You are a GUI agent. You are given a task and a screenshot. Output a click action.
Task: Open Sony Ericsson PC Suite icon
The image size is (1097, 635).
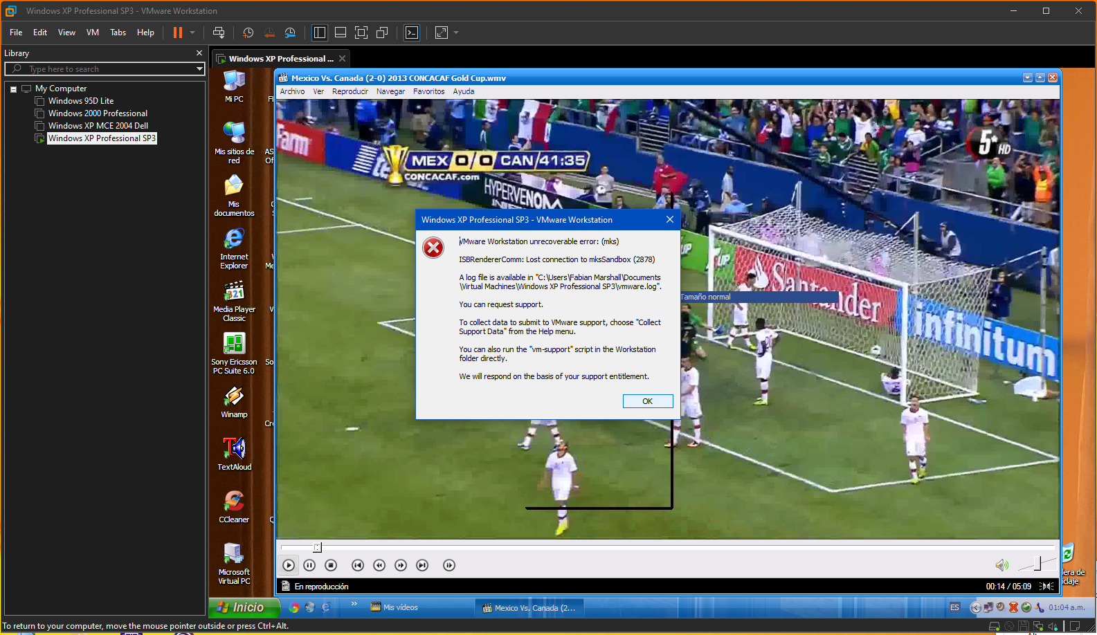tap(234, 353)
